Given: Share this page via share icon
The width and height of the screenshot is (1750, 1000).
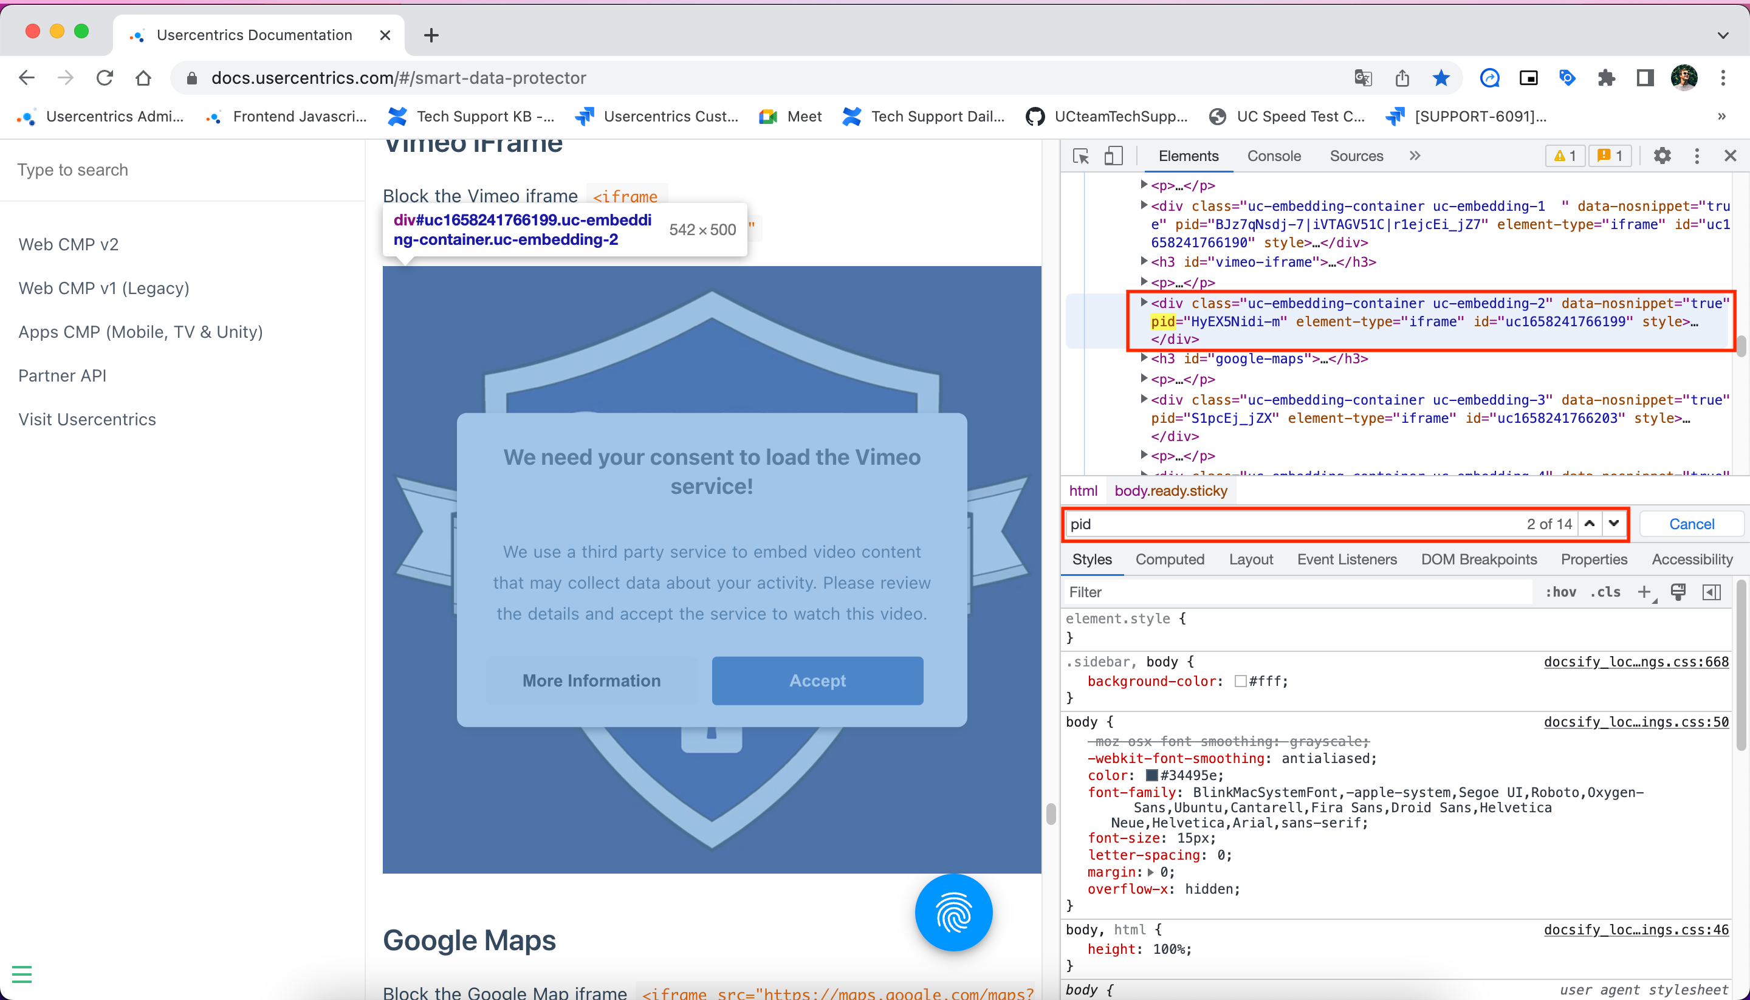Looking at the screenshot, I should coord(1402,78).
